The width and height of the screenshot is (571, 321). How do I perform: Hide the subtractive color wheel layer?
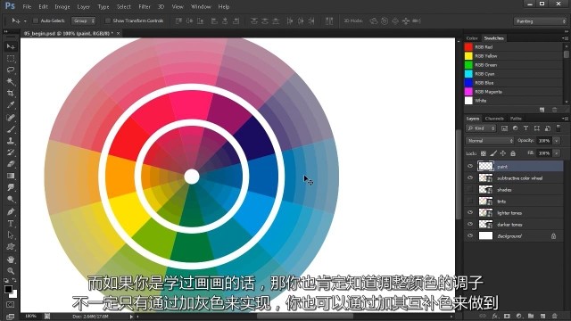pos(470,178)
